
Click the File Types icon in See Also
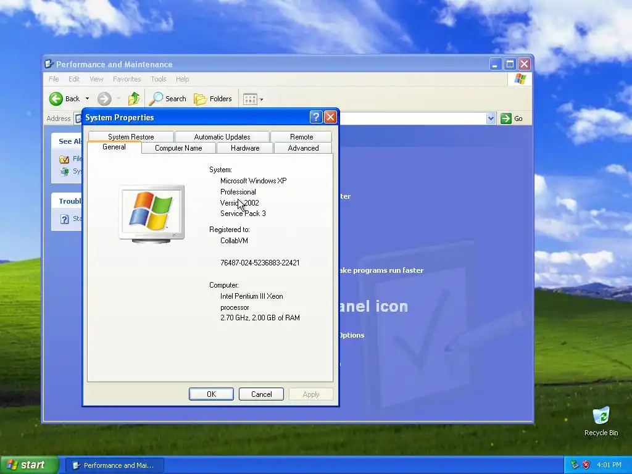point(64,160)
